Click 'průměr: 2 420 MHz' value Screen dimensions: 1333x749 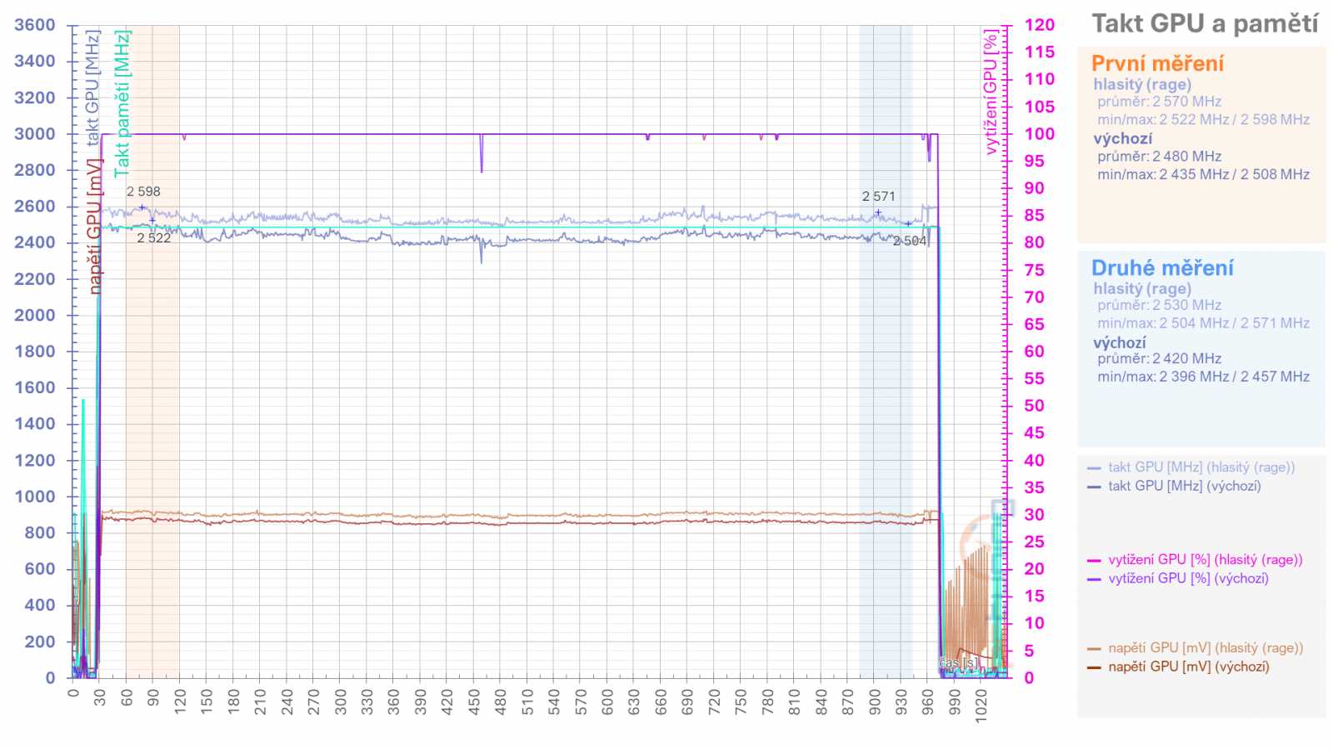pyautogui.click(x=1159, y=359)
